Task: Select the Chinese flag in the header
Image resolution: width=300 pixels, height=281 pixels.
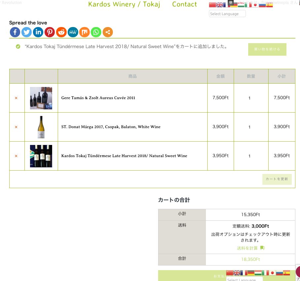Action: click(x=212, y=5)
